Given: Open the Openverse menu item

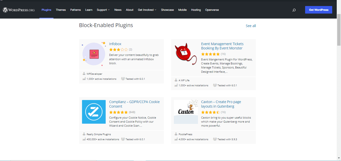Looking at the screenshot, I should click(x=212, y=10).
